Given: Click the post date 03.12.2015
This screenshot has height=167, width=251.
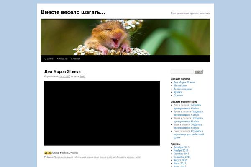Looking at the screenshot, I should pyautogui.click(x=65, y=76).
